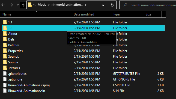Open chevron dropdown after Mods breadcrumb
The height and width of the screenshot is (99, 176).
[x=49, y=5]
